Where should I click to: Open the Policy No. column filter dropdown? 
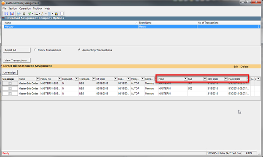coord(59,79)
